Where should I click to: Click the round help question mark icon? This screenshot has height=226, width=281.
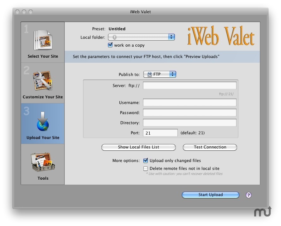point(248,195)
